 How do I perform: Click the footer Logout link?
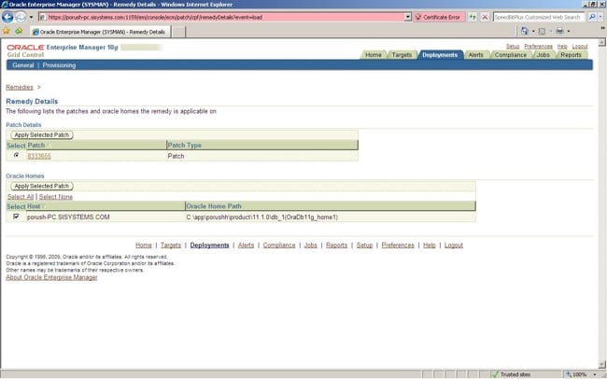(454, 246)
